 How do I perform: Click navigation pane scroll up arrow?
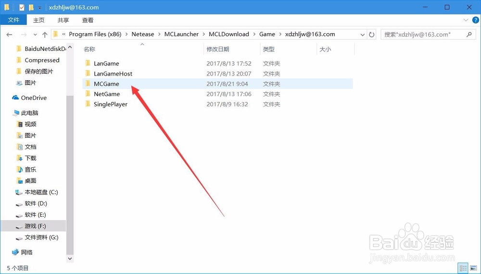[x=70, y=47]
